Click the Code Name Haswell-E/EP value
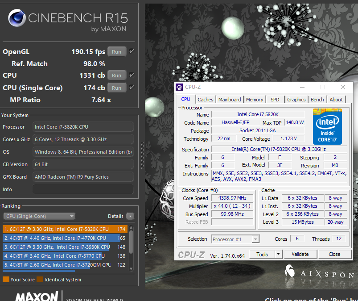This screenshot has height=301, width=358. pos(235,122)
